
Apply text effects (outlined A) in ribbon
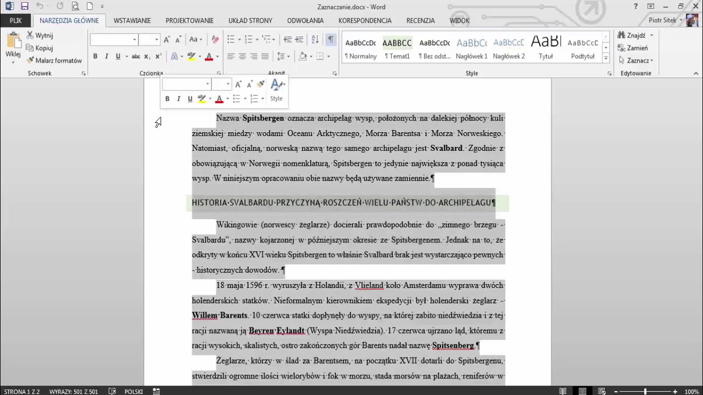pos(174,56)
